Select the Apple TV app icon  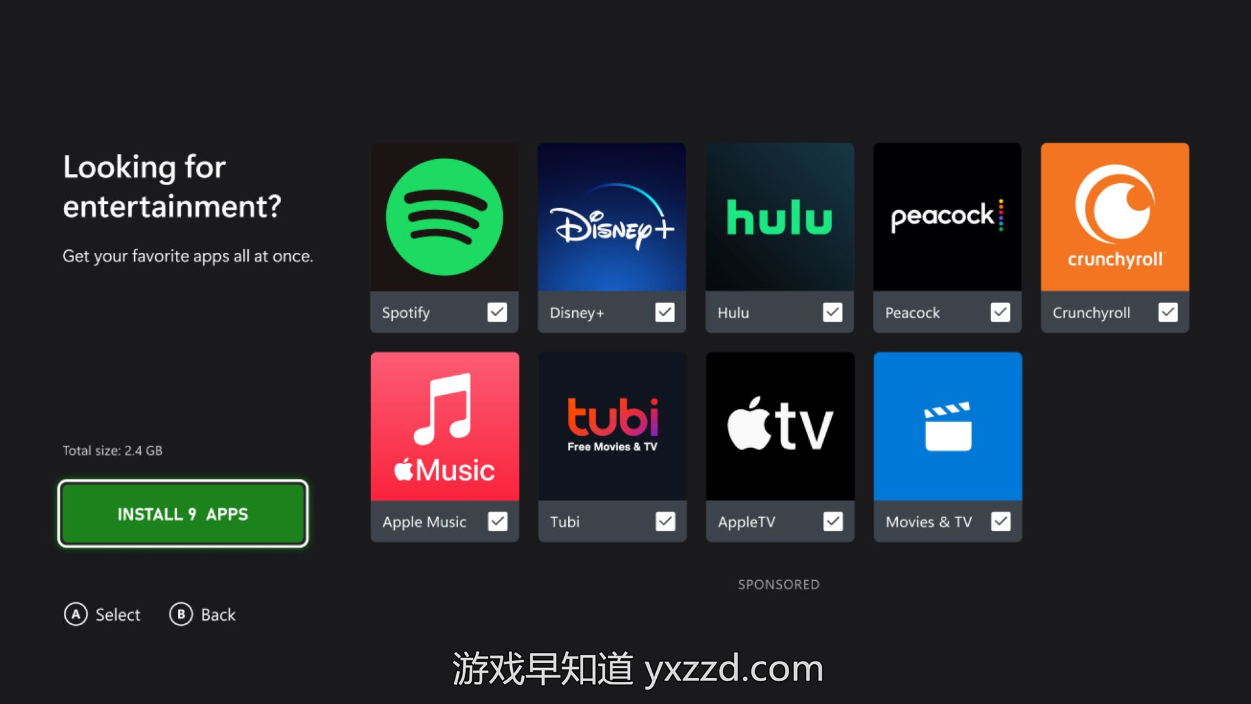click(x=780, y=424)
